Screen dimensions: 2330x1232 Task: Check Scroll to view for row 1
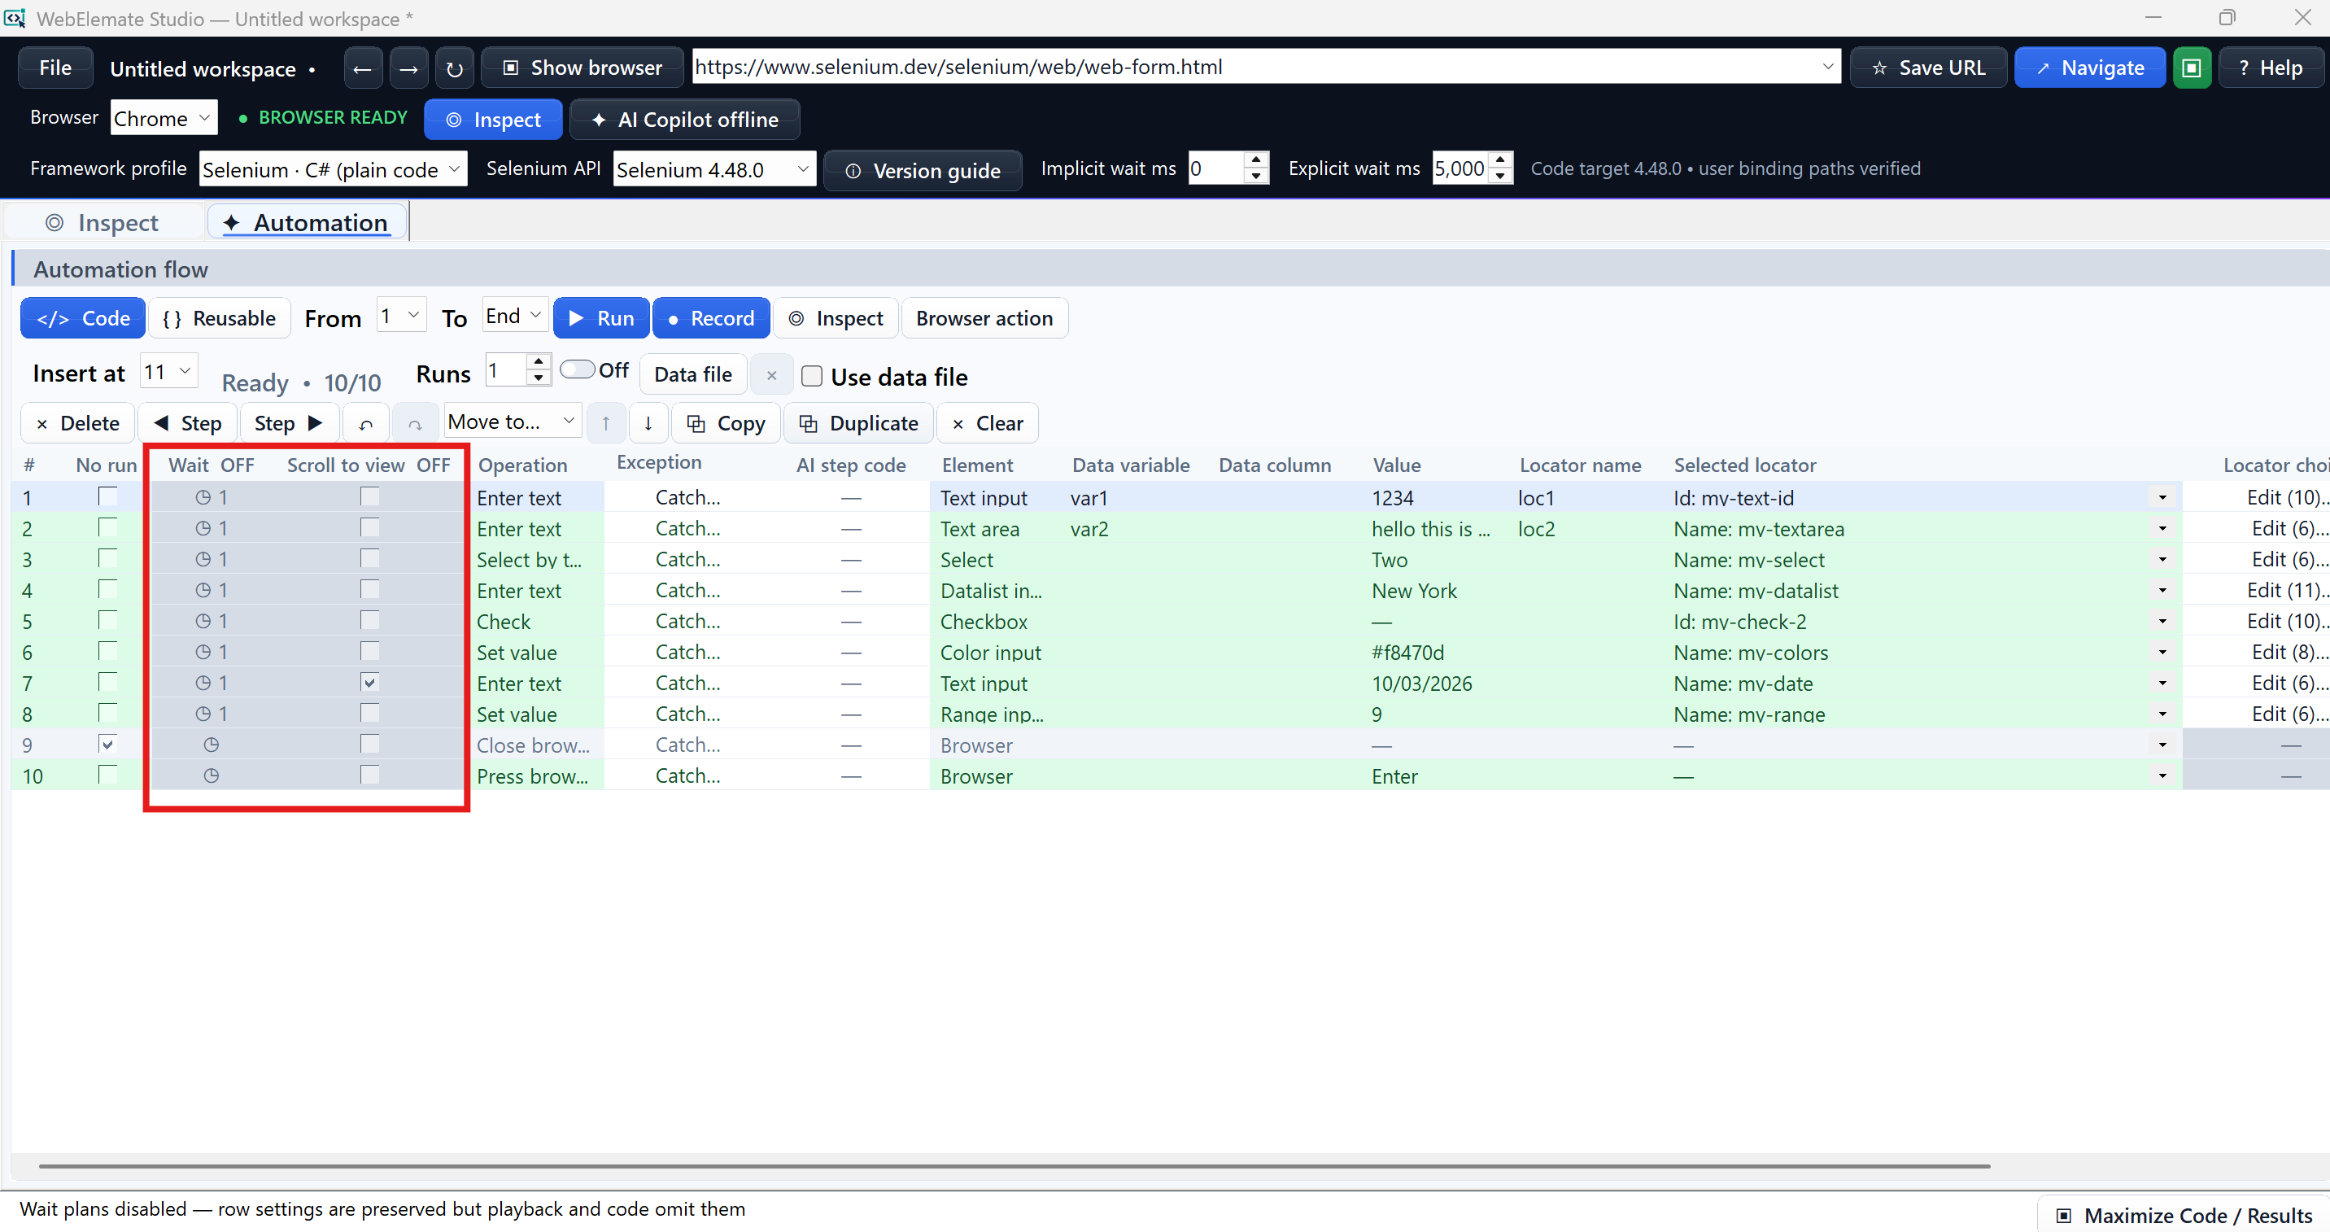(x=370, y=496)
